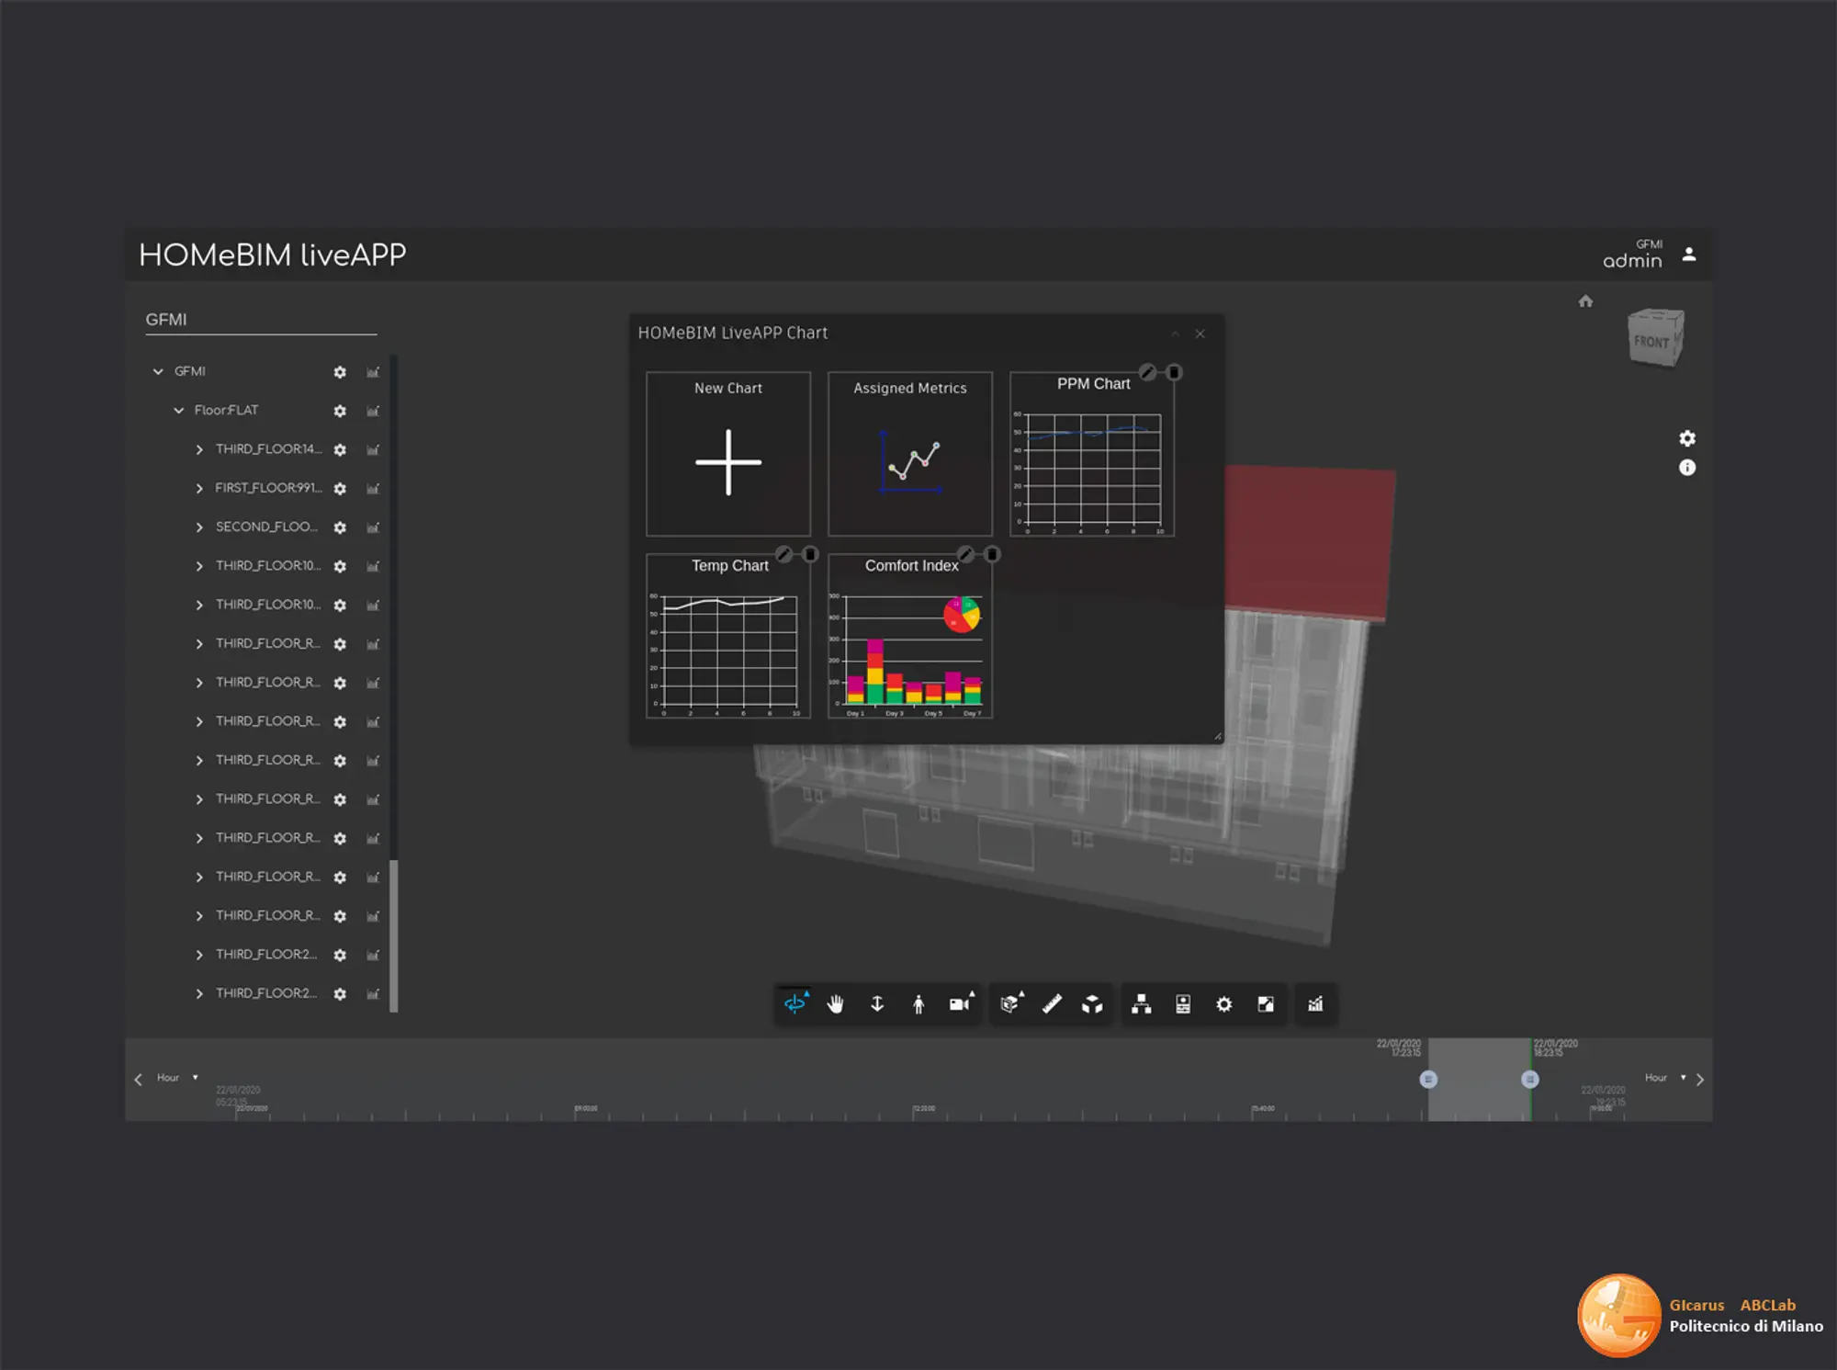Open the chart panel from toolbar

pos(1315,1004)
